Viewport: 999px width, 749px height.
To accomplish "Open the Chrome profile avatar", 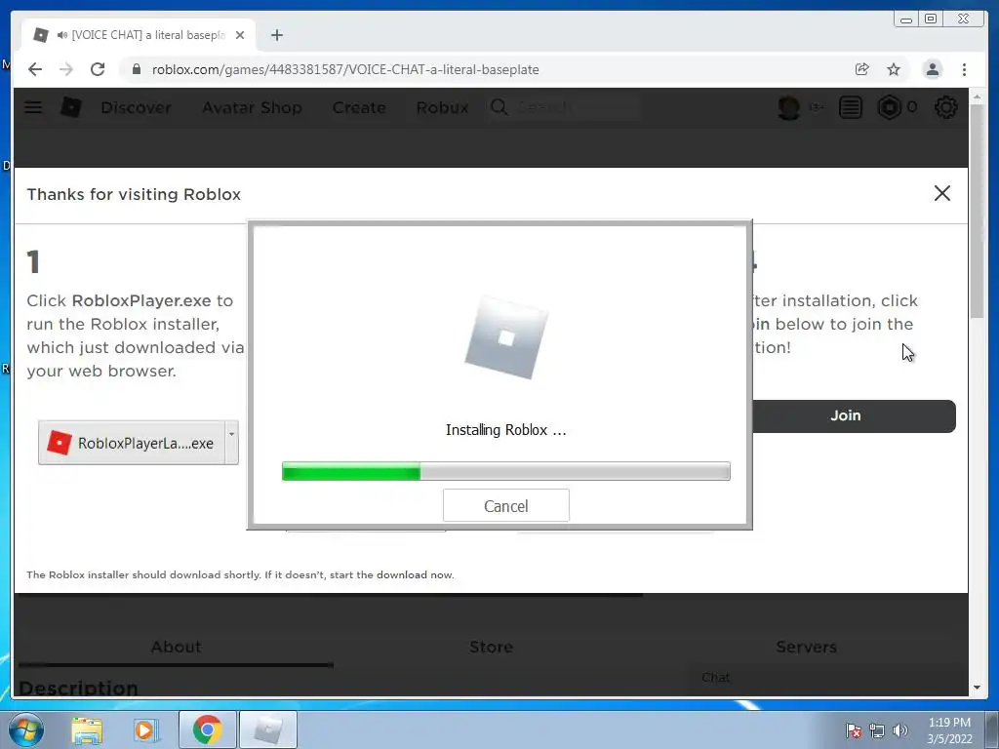I will 932,69.
